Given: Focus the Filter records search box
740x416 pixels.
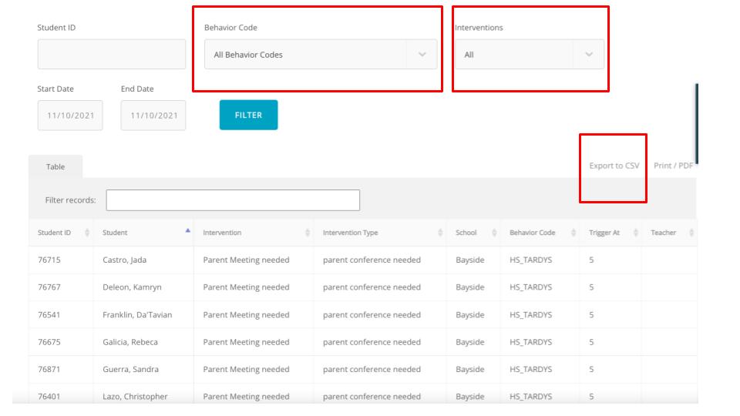Looking at the screenshot, I should point(233,200).
